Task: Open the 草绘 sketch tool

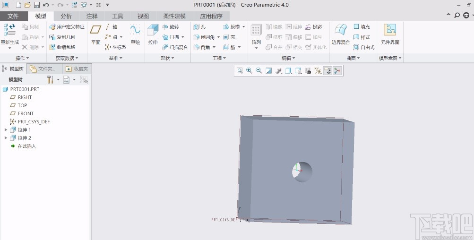Action: pyautogui.click(x=135, y=34)
